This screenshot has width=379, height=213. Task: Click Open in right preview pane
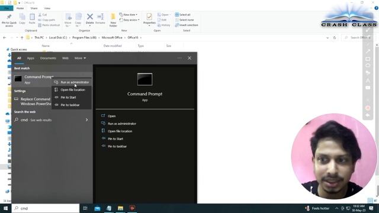coord(111,116)
